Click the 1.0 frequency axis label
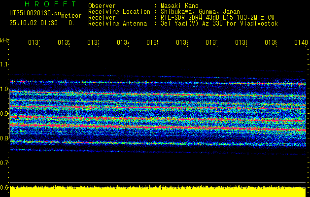This screenshot has height=197, width=310. (x=4, y=89)
